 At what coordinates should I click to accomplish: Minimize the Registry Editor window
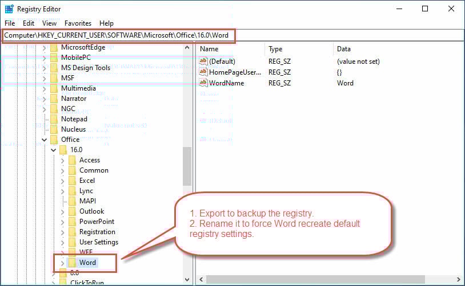(399, 9)
